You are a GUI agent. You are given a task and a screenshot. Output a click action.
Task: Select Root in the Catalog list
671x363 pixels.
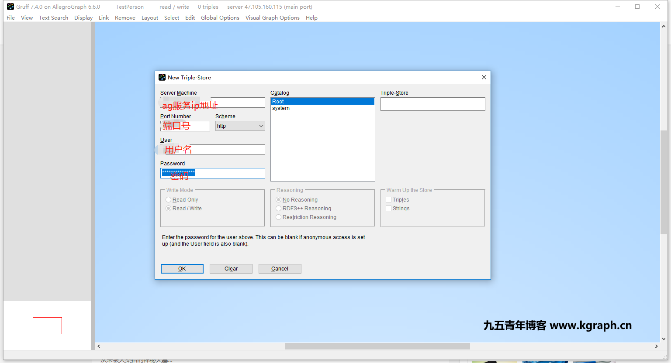click(x=323, y=102)
